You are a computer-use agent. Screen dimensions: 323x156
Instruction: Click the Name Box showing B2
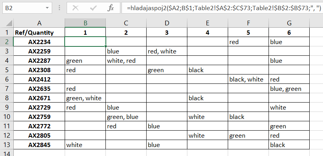coord(23,8)
